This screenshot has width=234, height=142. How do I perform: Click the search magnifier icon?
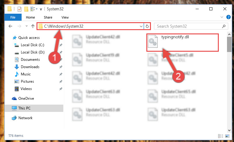[x=224, y=26]
